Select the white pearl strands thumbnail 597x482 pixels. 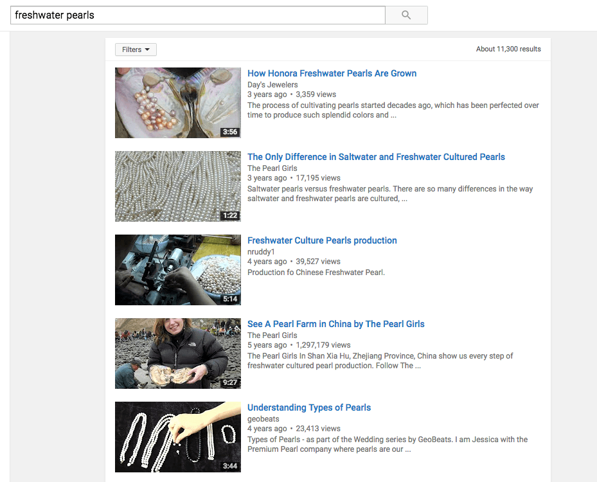pos(177,186)
